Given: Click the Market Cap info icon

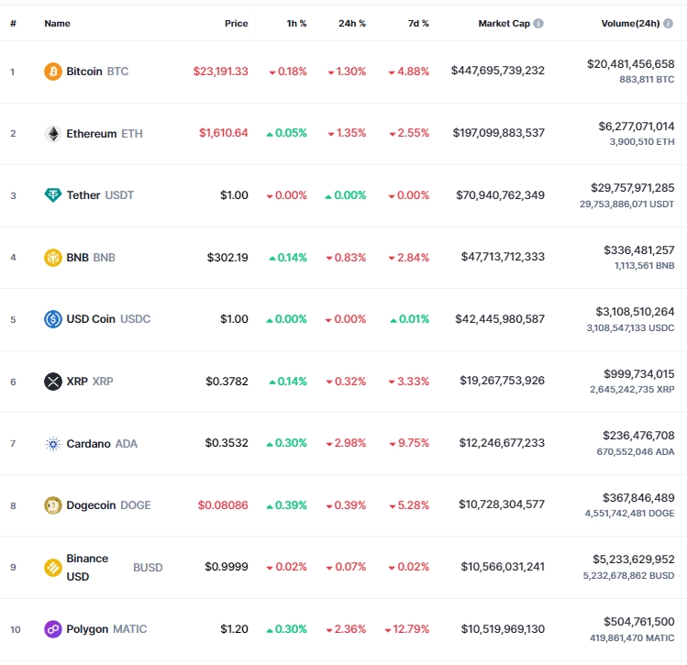Looking at the screenshot, I should [538, 24].
